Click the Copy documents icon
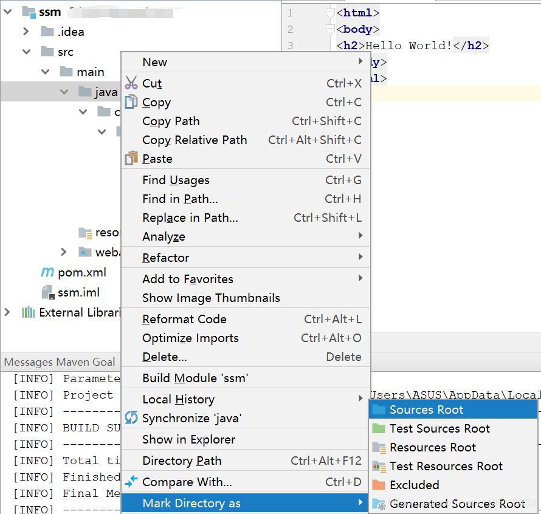Viewport: 541px width, 514px height. coord(131,102)
